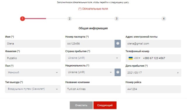Viewport: 187px width, 110px height.
Task: Open Национальность Ukraine (UKR) dropdown
Action: coord(90,72)
